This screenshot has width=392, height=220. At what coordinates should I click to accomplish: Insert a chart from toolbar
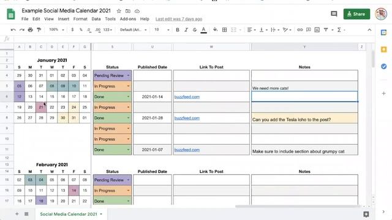point(317,30)
